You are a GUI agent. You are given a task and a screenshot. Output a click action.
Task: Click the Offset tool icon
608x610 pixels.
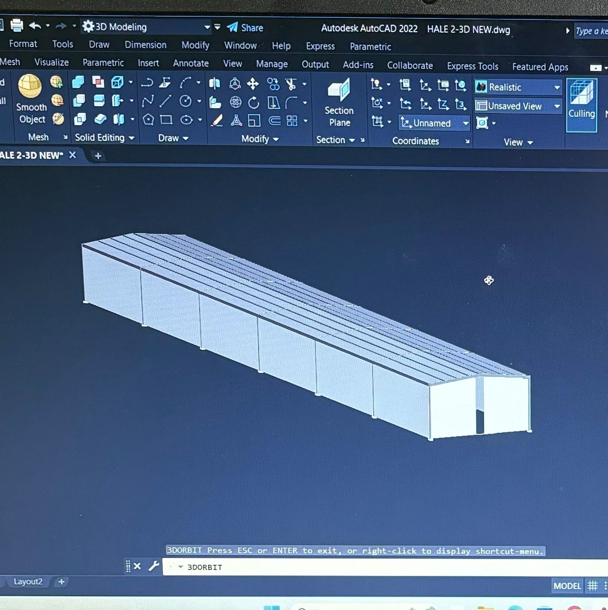click(x=274, y=121)
